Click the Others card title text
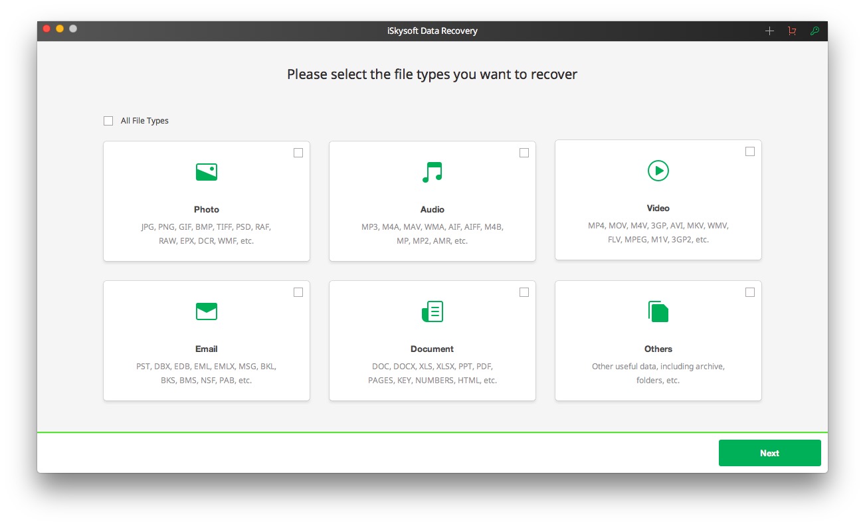 pyautogui.click(x=658, y=349)
